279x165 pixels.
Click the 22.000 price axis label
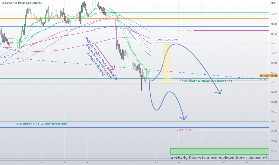coord(274,43)
